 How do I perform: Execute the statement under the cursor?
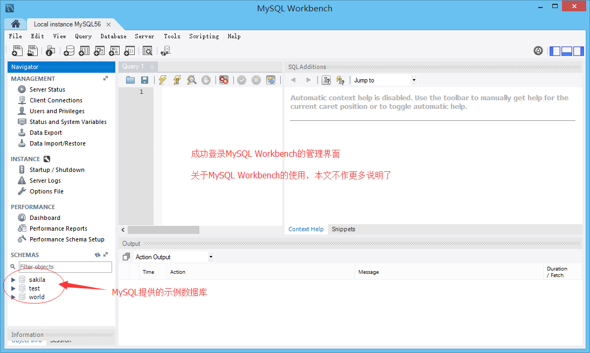tap(177, 80)
